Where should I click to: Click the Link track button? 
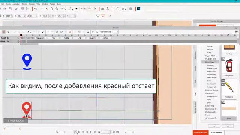[79, 38]
